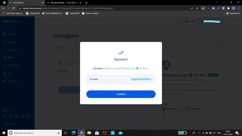Open the Medium icon in sidebar footer
This screenshot has height=136, width=242.
click(x=4, y=117)
